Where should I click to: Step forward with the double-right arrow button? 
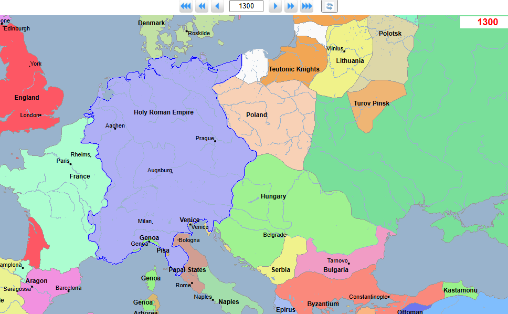point(291,6)
